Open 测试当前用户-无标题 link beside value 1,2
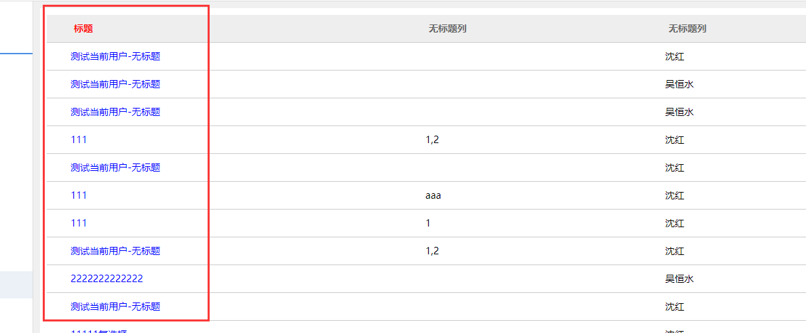The width and height of the screenshot is (806, 333). pyautogui.click(x=115, y=251)
